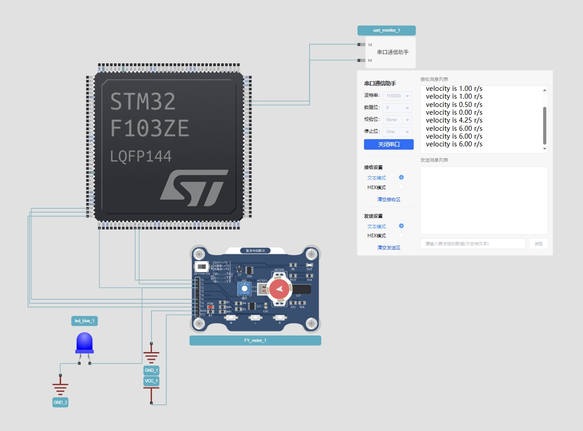Click the GND_1 label tag
This screenshot has width=583, height=431.
151,370
